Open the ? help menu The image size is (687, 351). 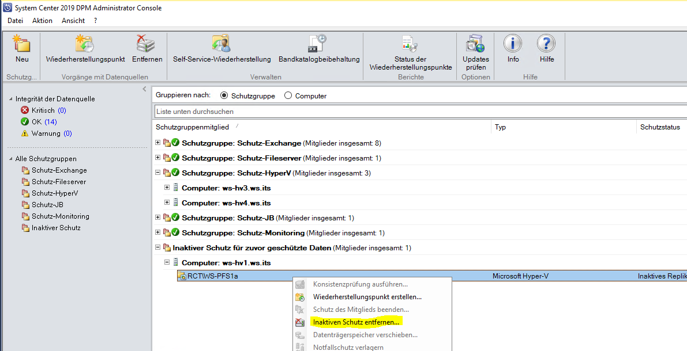96,21
